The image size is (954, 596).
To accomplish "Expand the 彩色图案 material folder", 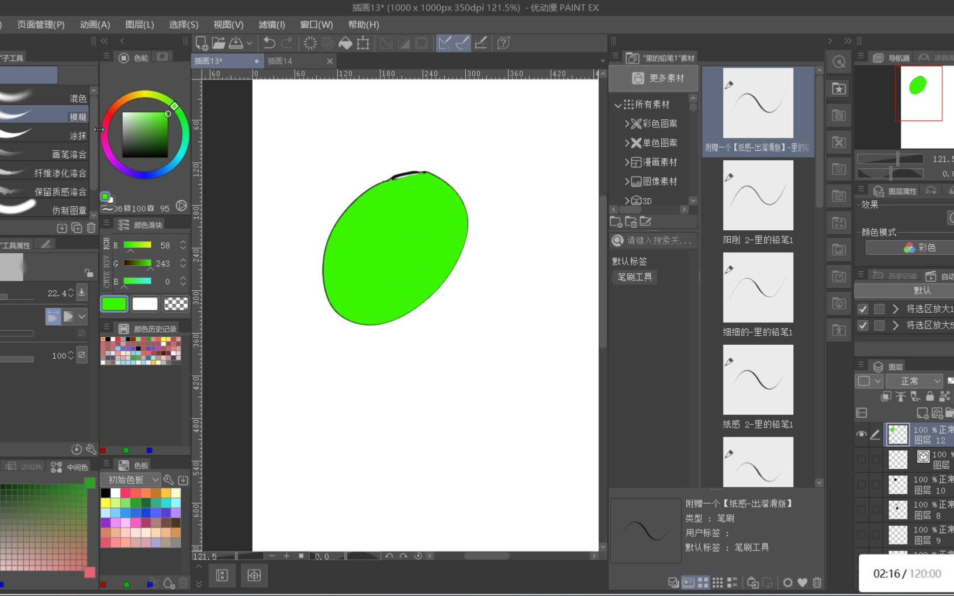I will 627,123.
